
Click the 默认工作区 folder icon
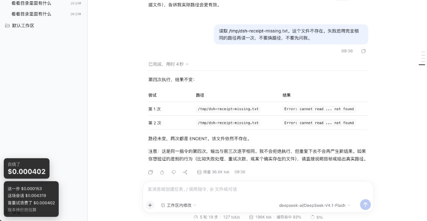[x=8, y=25]
